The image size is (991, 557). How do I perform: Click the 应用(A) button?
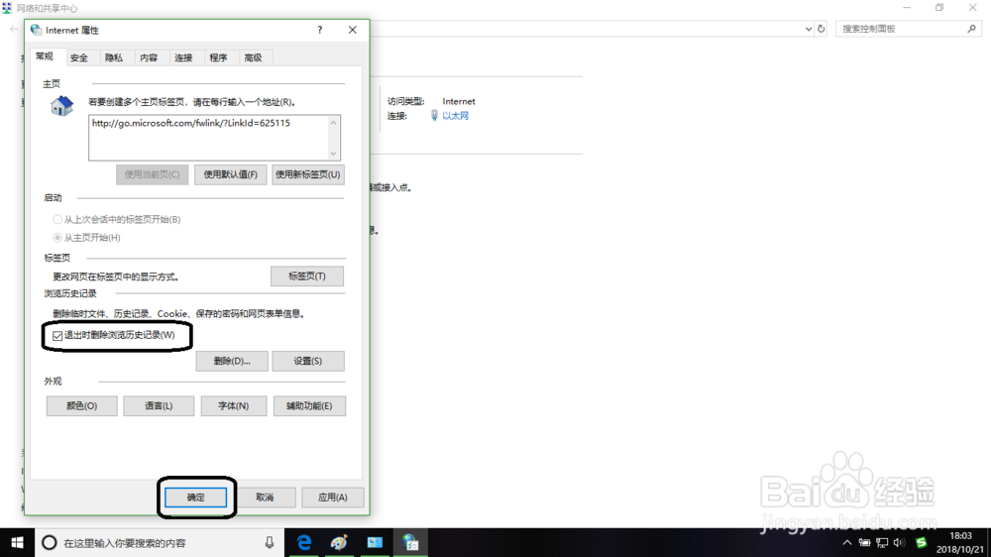pos(332,498)
